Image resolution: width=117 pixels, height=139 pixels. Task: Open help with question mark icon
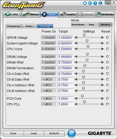pos(95,3)
